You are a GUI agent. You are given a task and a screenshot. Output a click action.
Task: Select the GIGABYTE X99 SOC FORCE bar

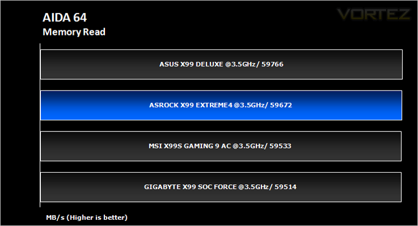coord(221,187)
